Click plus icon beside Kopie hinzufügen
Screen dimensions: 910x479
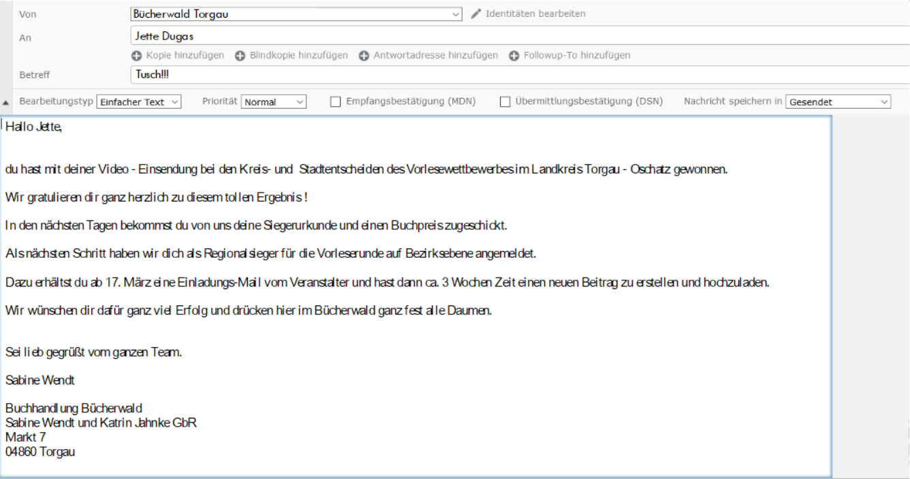tap(136, 55)
